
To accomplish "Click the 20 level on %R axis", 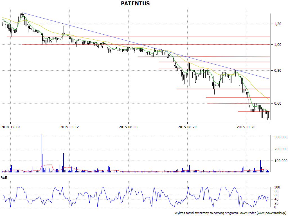I will (x=277, y=203).
